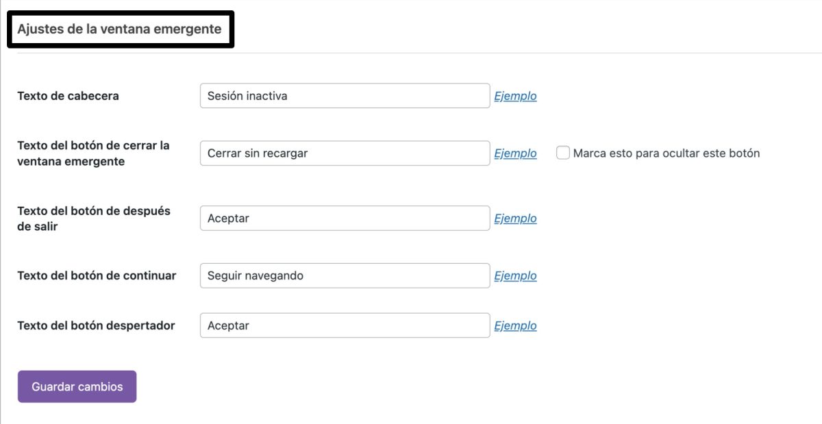Screen dimensions: 822x424
Task: Click the Texto del botón de después de salir label
Action: [x=94, y=218]
